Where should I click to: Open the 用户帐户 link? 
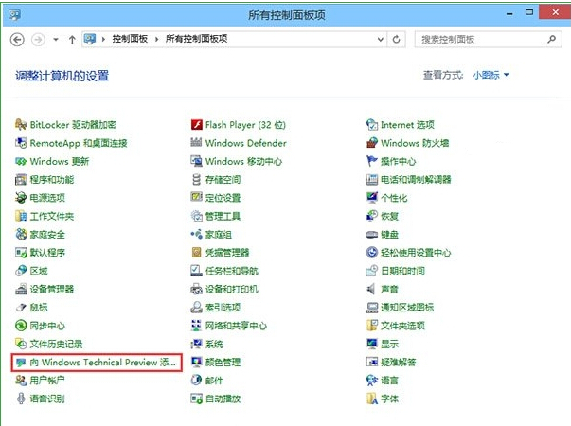pos(47,381)
